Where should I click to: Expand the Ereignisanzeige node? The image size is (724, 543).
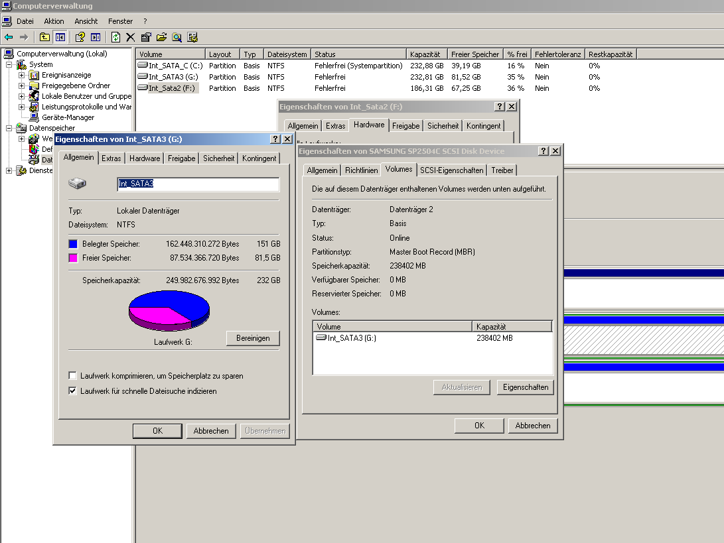(x=21, y=75)
